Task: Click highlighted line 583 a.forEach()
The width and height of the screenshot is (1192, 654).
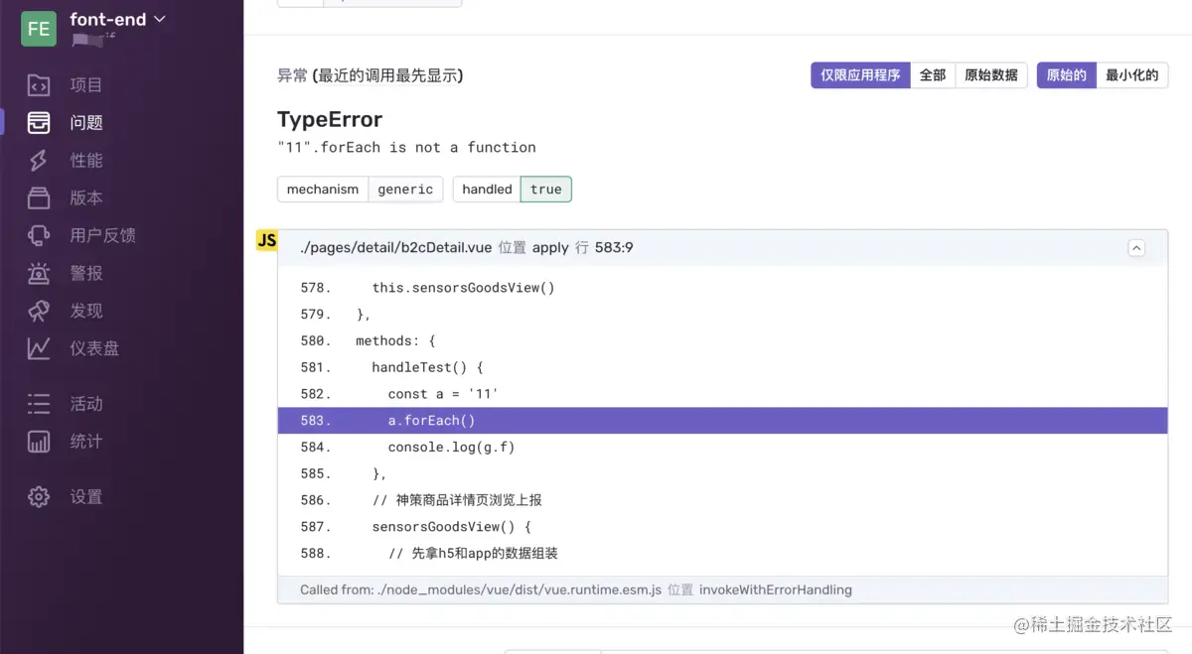Action: (x=722, y=421)
